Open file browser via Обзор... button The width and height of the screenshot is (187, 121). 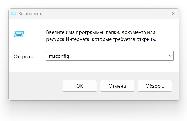(x=155, y=86)
